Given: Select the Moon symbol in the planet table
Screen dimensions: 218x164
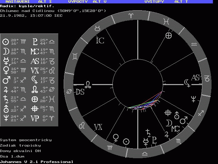Looking at the screenshot, I should (x=5, y=52).
